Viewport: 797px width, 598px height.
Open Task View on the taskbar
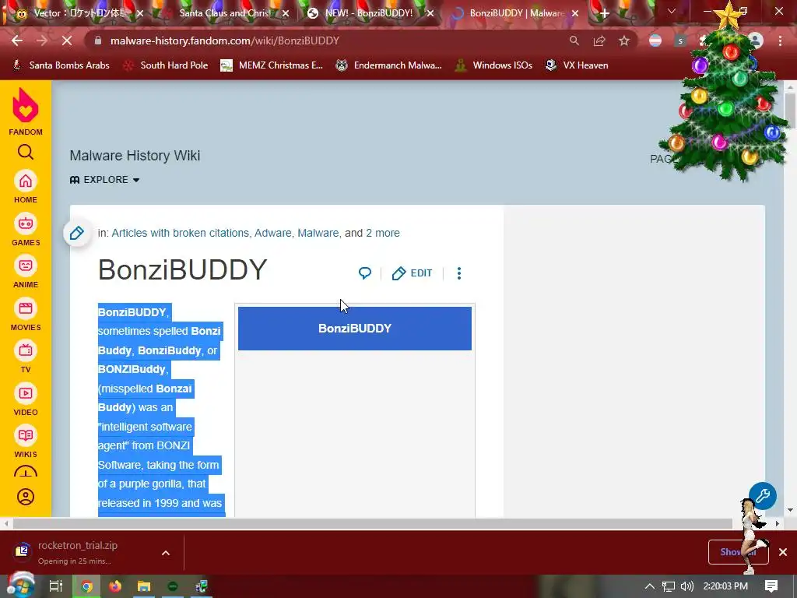point(55,586)
